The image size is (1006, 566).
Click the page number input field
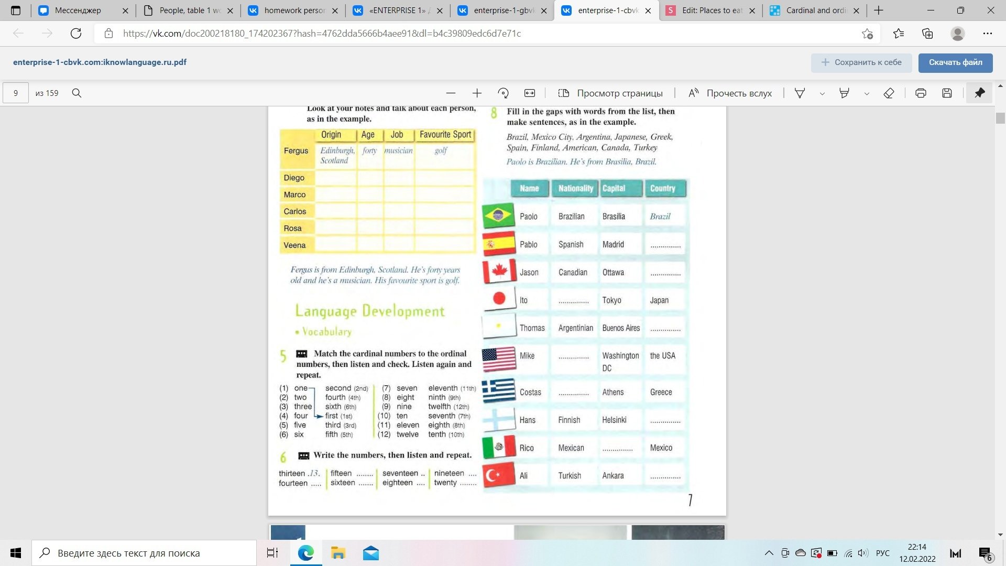click(16, 93)
